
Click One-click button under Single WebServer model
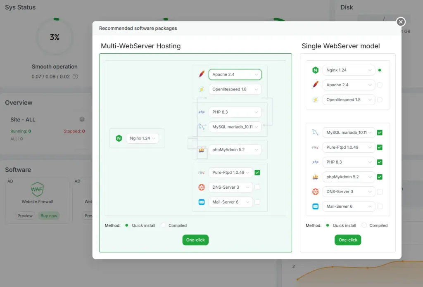click(348, 240)
